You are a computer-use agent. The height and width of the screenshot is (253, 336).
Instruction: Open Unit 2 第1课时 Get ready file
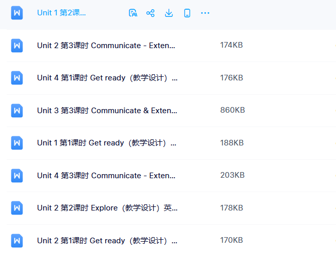pyautogui.click(x=107, y=241)
